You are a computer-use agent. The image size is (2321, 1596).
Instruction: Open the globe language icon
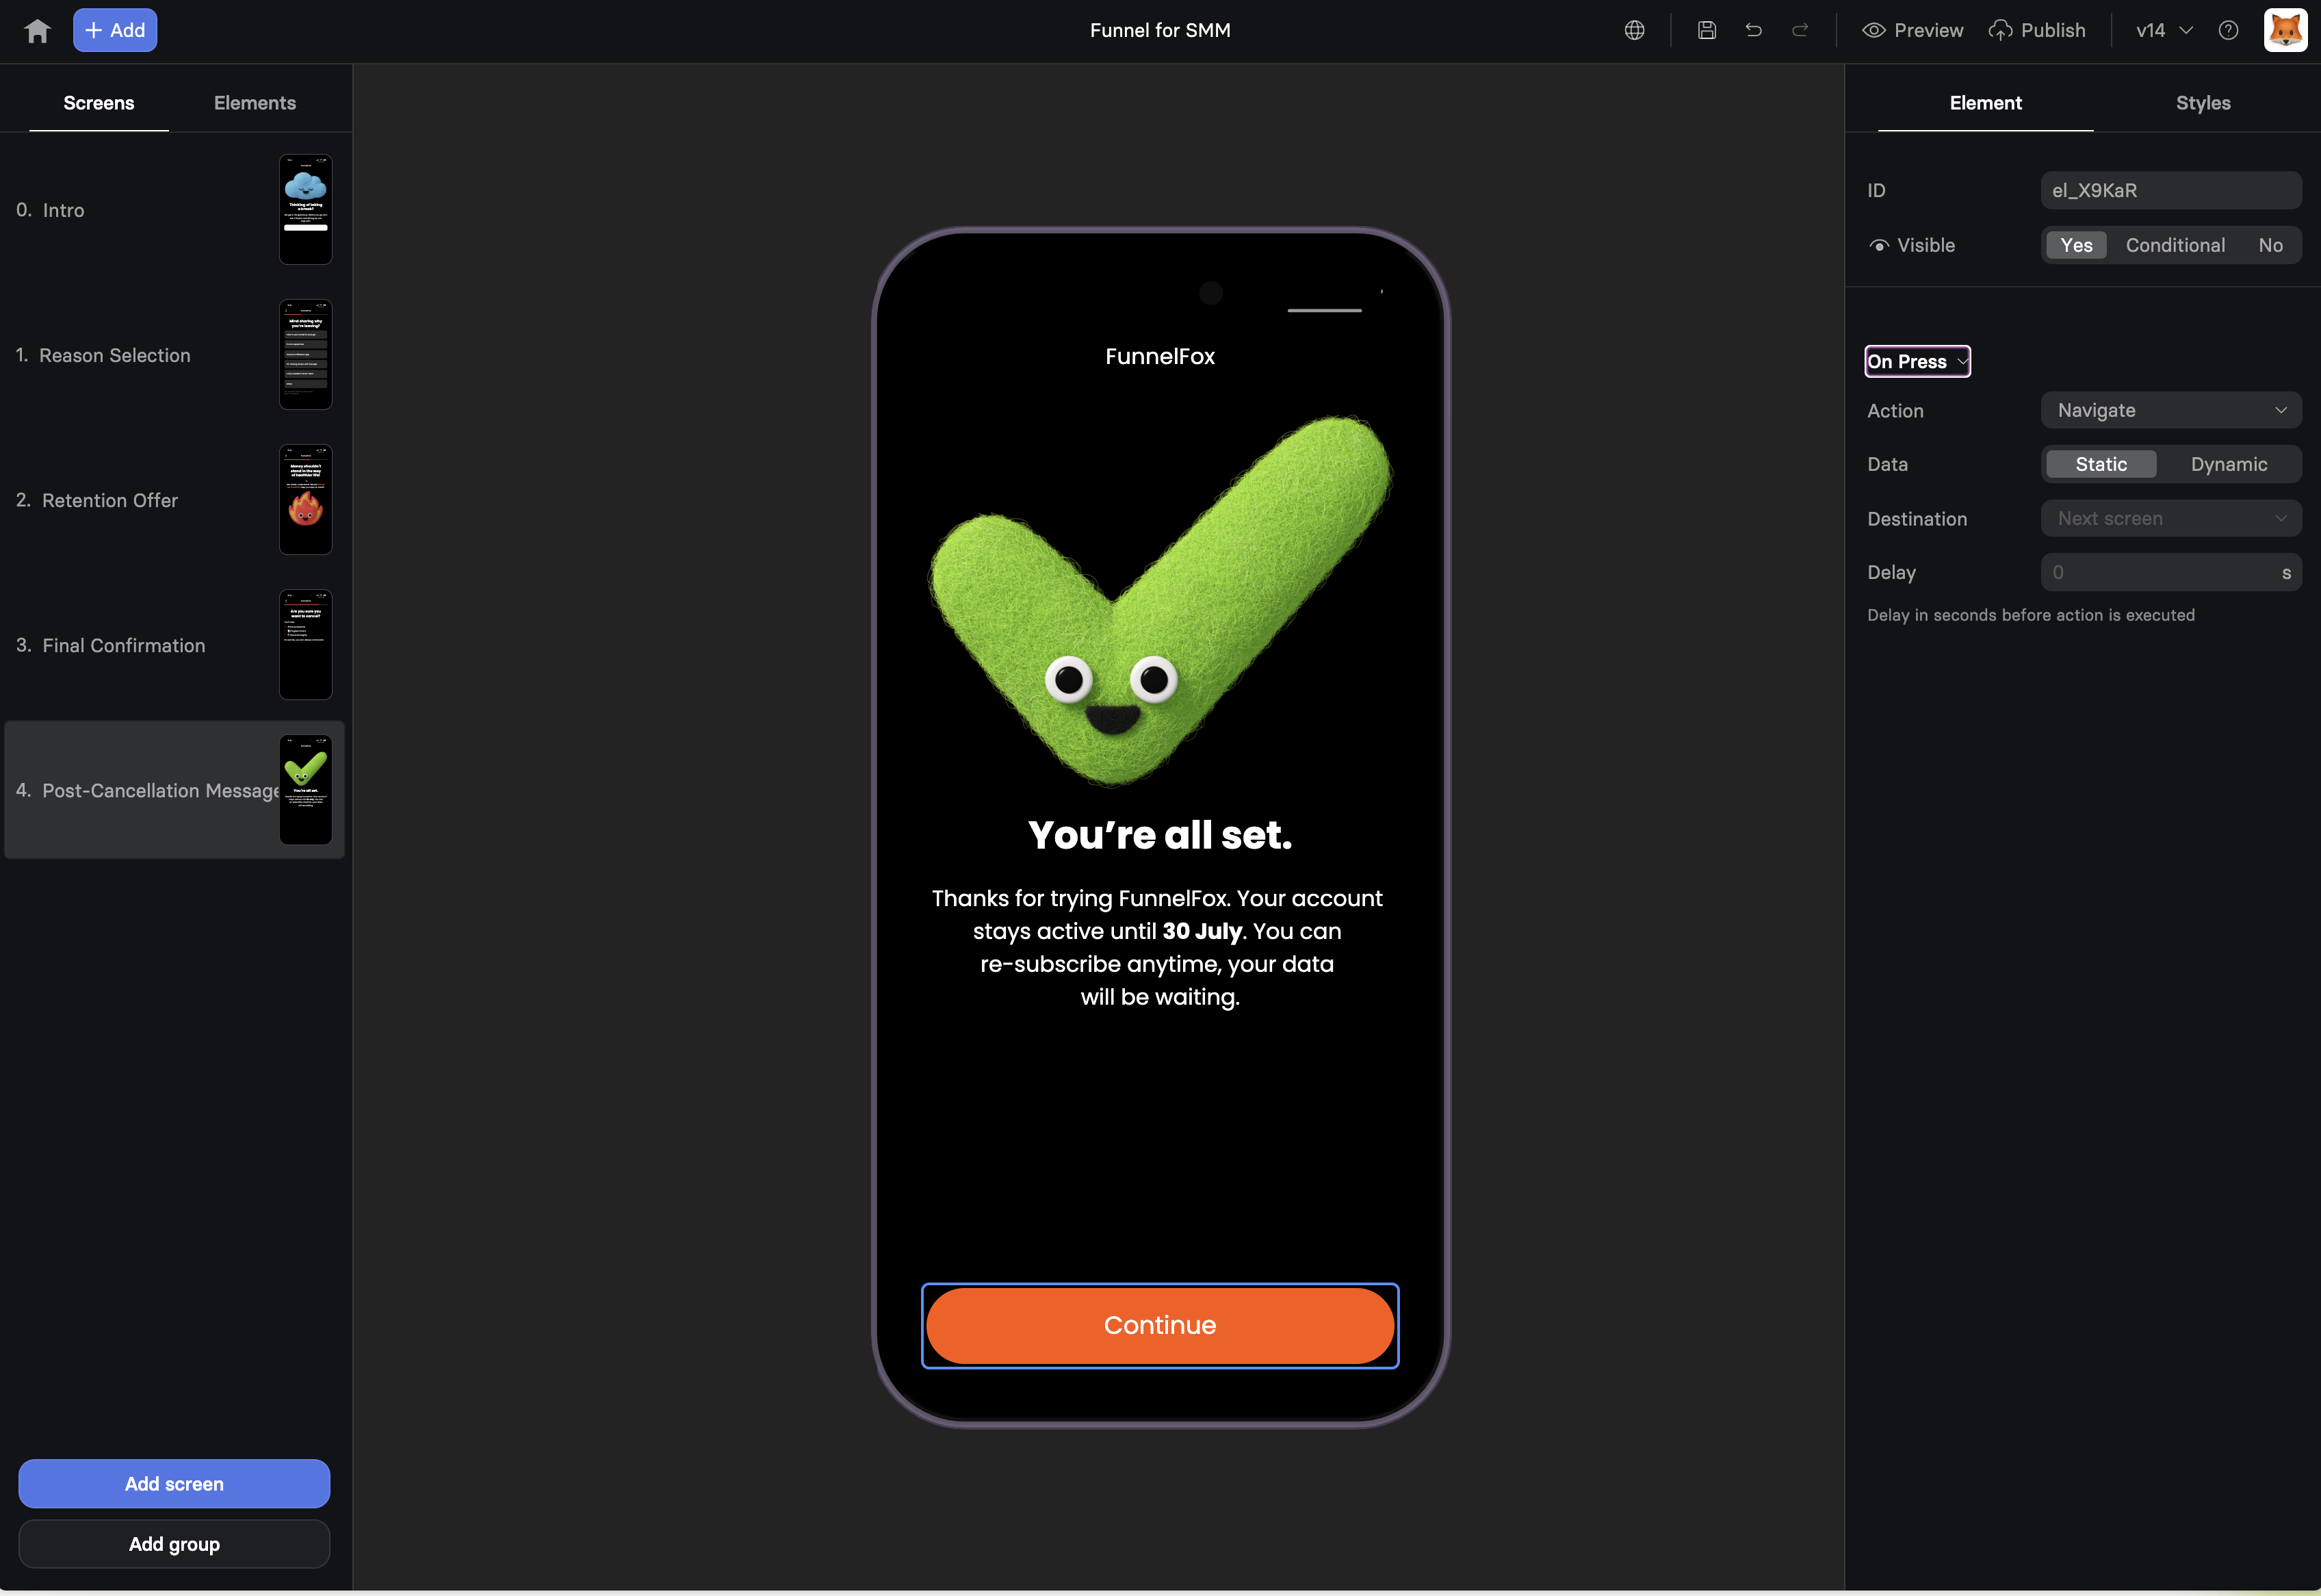(1634, 31)
